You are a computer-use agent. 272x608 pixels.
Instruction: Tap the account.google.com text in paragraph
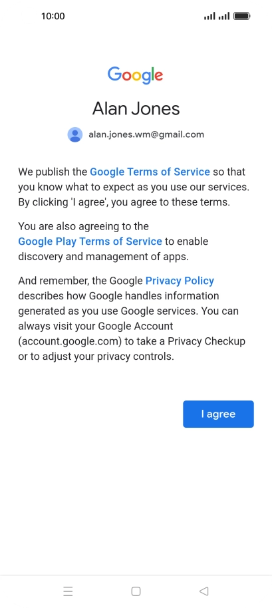[76, 341]
